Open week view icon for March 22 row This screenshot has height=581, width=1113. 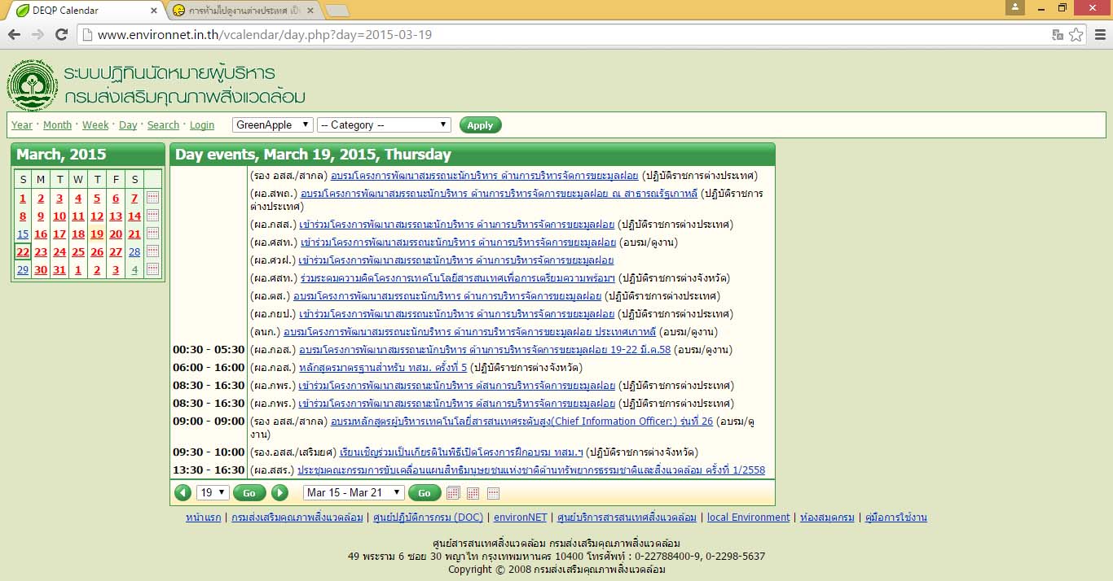pyautogui.click(x=152, y=251)
